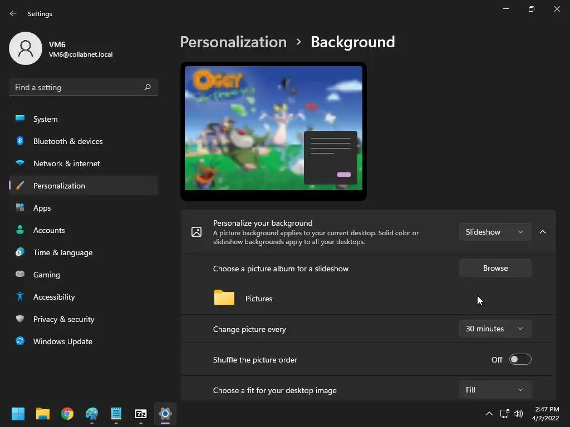Open Bluetooth & devices settings
The image size is (570, 427).
click(x=83, y=141)
